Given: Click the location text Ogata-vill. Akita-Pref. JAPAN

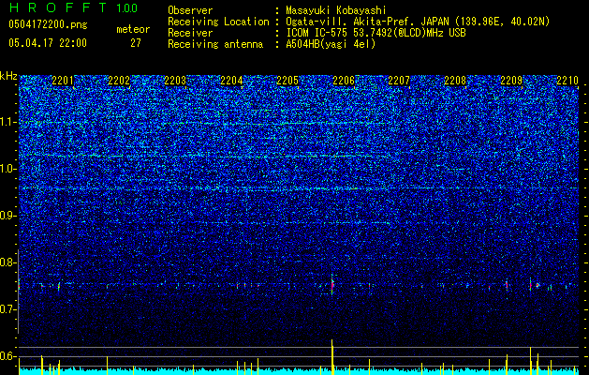Looking at the screenshot, I should pos(367,22).
